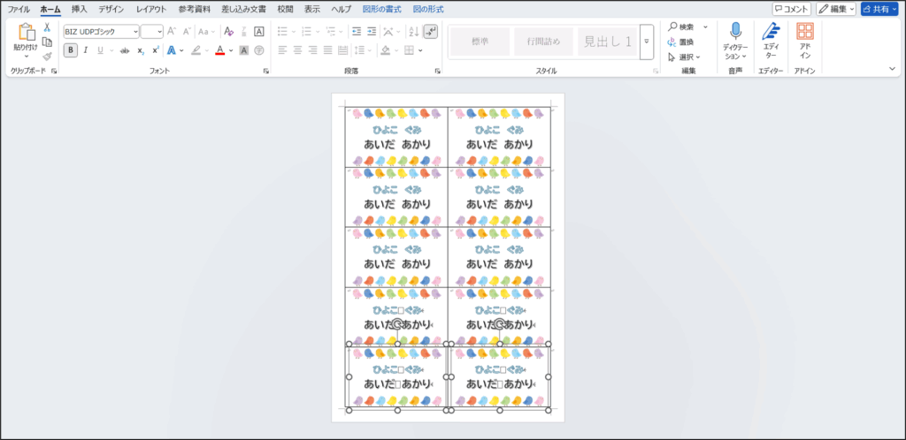Decrease paragraph indent
906x440 pixels.
(x=357, y=32)
